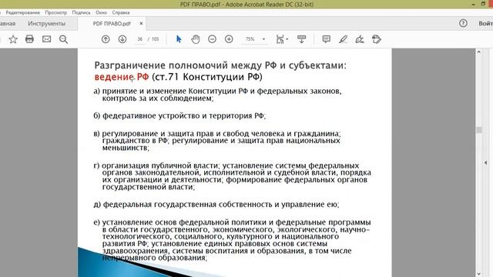Open the dropdown arrow next to page fit
This screenshot has width=493, height=277.
coord(287,39)
